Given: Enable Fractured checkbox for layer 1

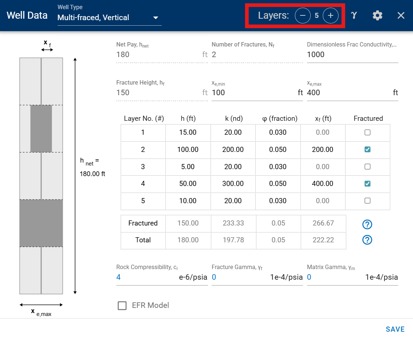Looking at the screenshot, I should (368, 133).
